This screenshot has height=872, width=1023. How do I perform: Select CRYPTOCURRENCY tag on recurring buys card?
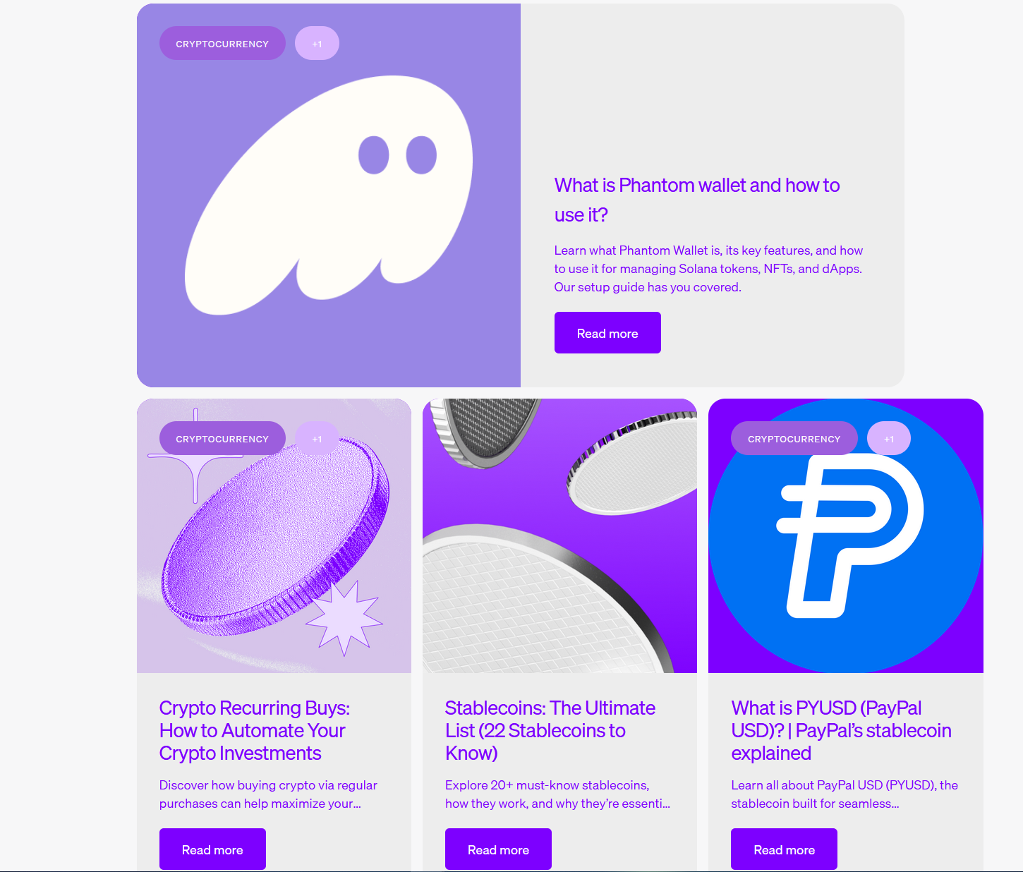pos(222,439)
